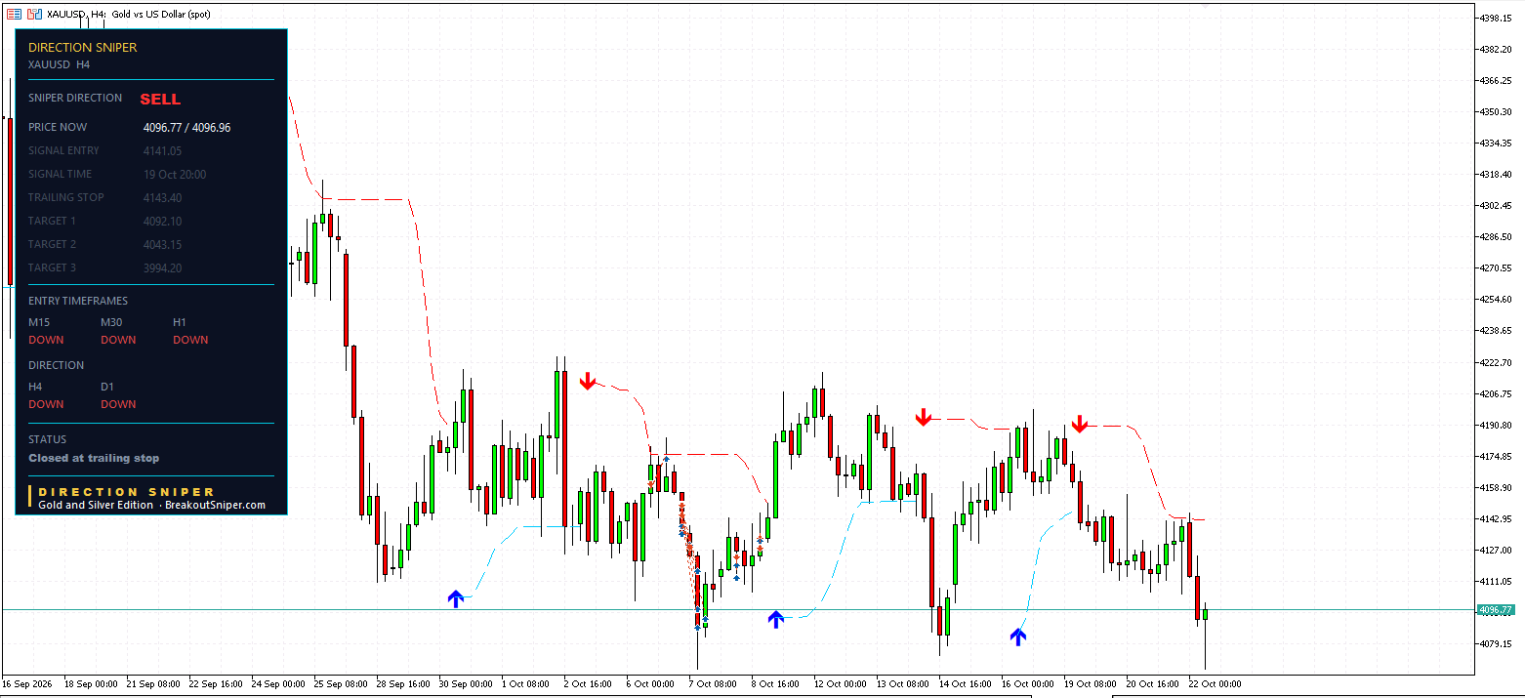The image size is (1525, 698).
Task: Click the 12 Oct 00:00 time axis label
Action: tap(841, 683)
